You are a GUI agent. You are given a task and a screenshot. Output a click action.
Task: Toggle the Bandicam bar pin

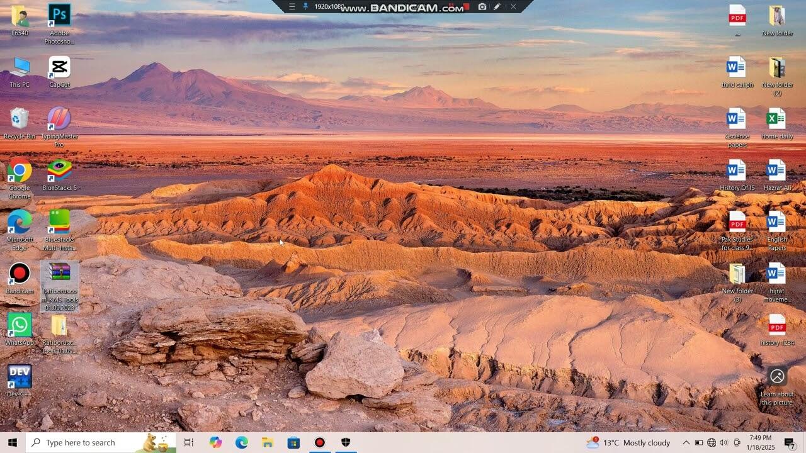(306, 6)
